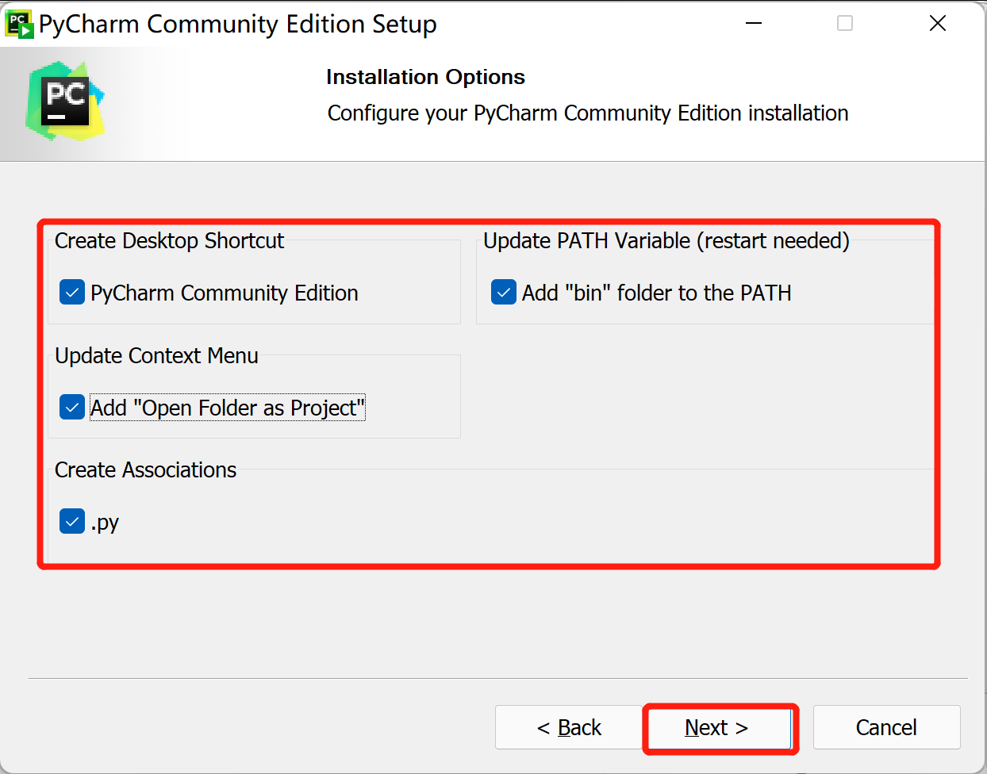Click the Create Desktop Shortcut group label
The width and height of the screenshot is (987, 774).
pyautogui.click(x=169, y=240)
